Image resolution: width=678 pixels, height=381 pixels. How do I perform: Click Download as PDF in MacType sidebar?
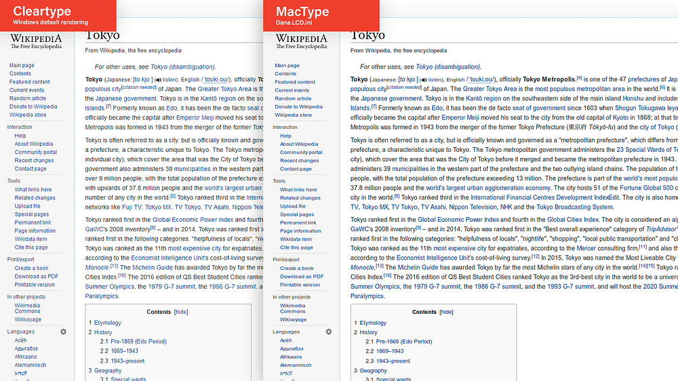click(x=302, y=277)
